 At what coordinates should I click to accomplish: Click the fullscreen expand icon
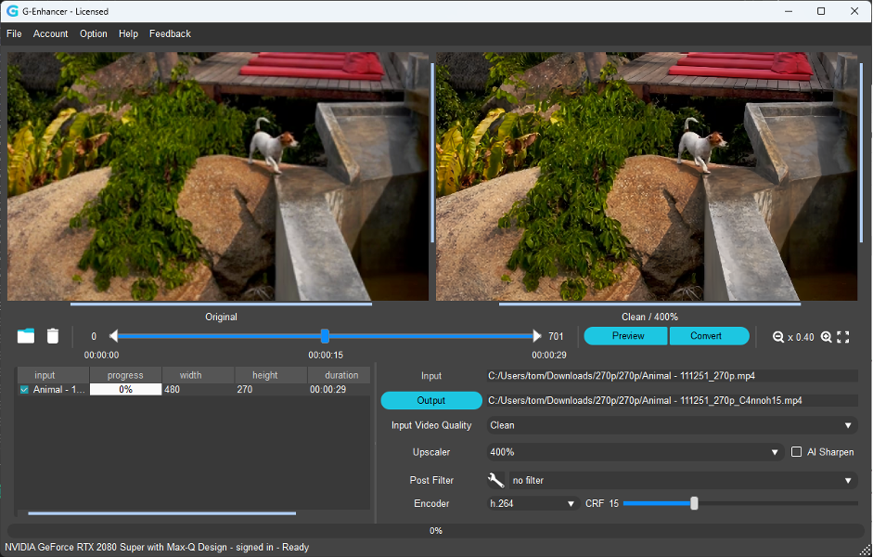843,337
